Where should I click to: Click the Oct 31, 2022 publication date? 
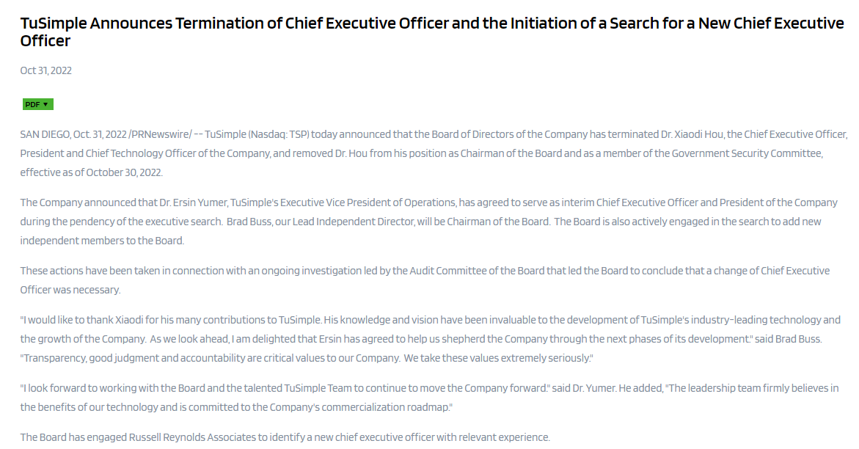coord(45,70)
